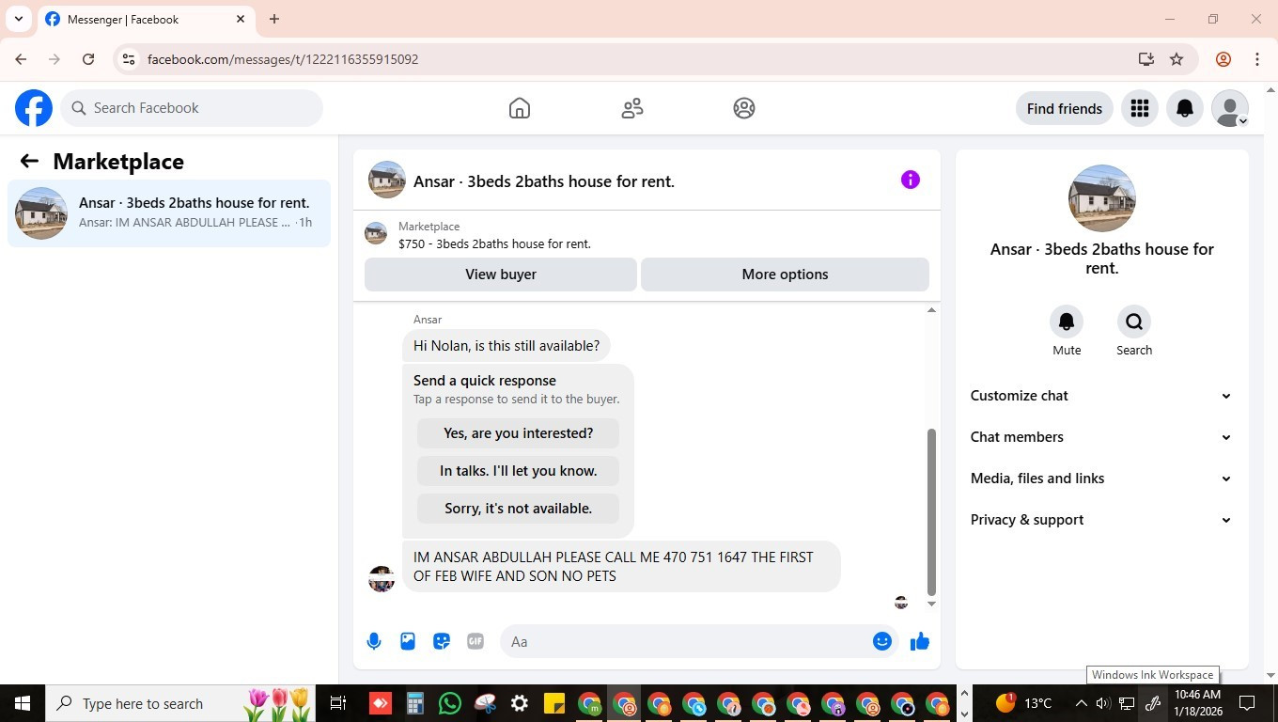This screenshot has height=722, width=1278.
Task: Open Calculator from the taskbar
Action: (415, 703)
